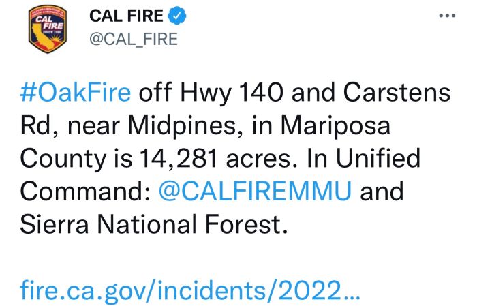The width and height of the screenshot is (477, 306).
Task: Open the CAL FIRE display name profile
Action: point(126,16)
